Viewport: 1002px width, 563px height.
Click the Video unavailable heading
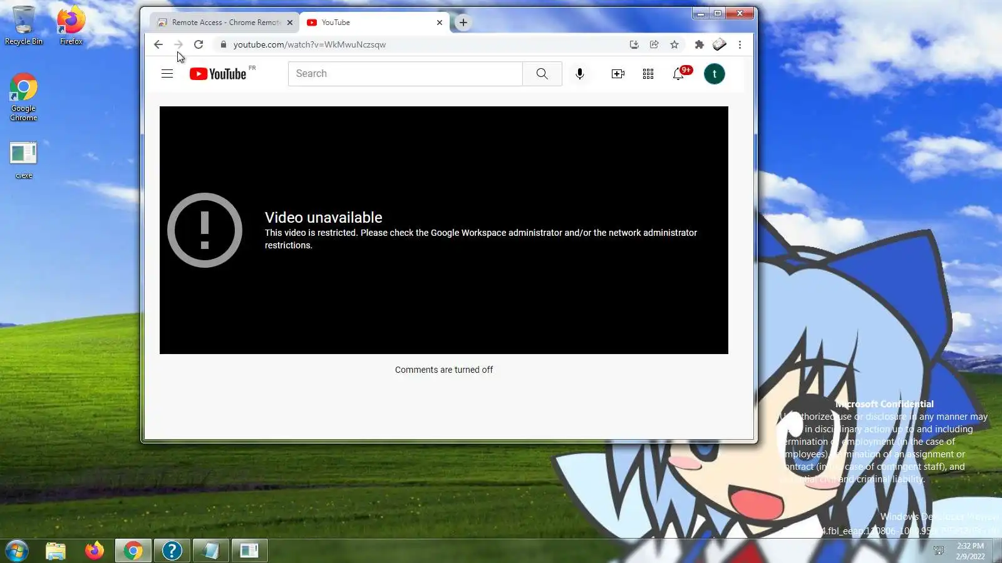pos(324,217)
